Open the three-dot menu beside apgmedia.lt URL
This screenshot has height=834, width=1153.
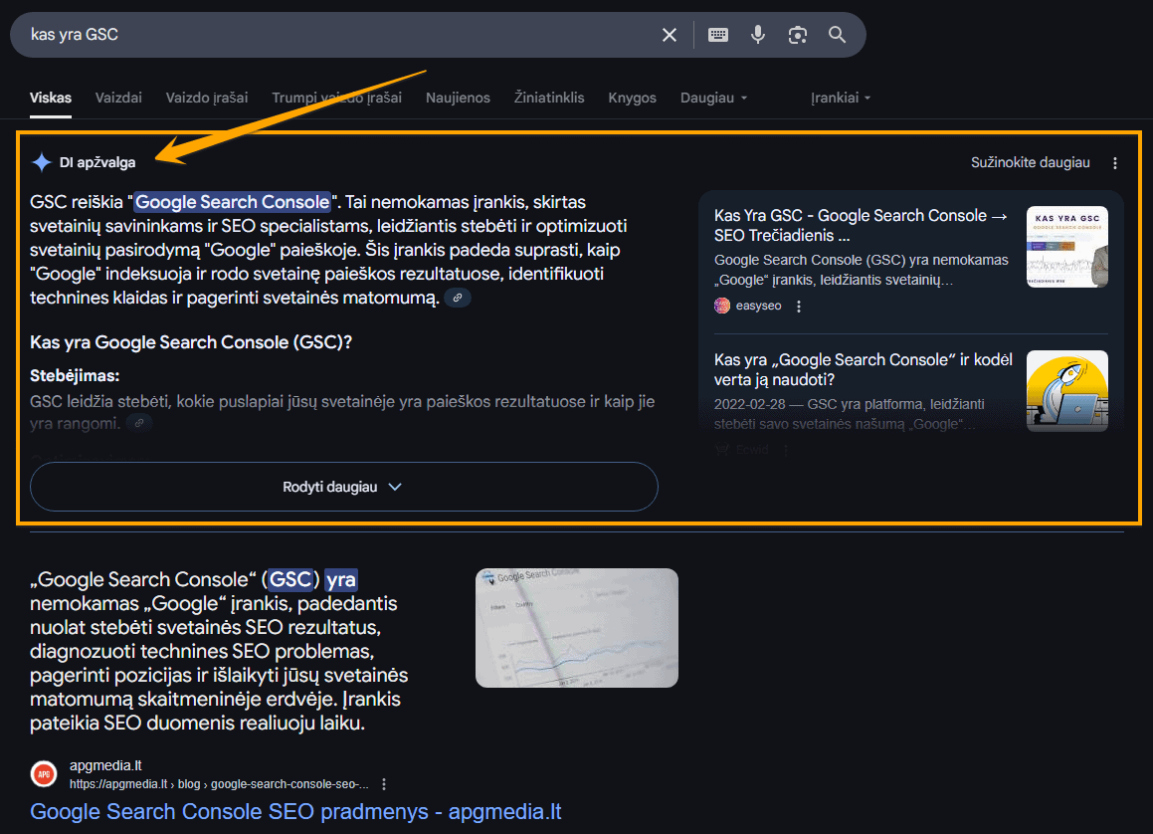coord(384,784)
